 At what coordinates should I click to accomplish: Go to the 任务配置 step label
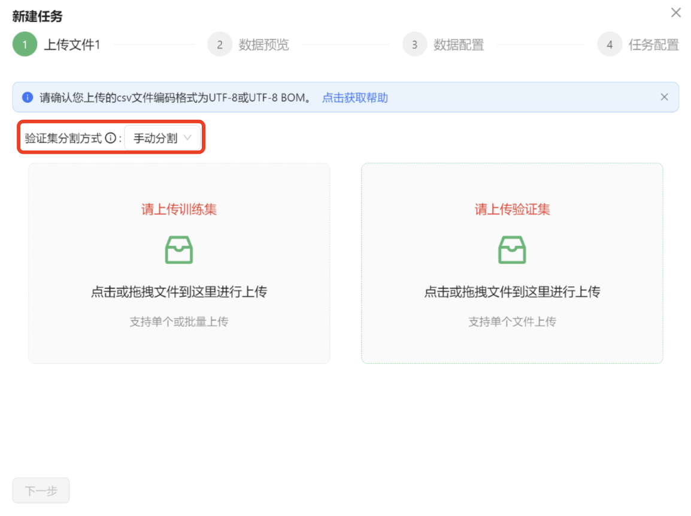(653, 45)
